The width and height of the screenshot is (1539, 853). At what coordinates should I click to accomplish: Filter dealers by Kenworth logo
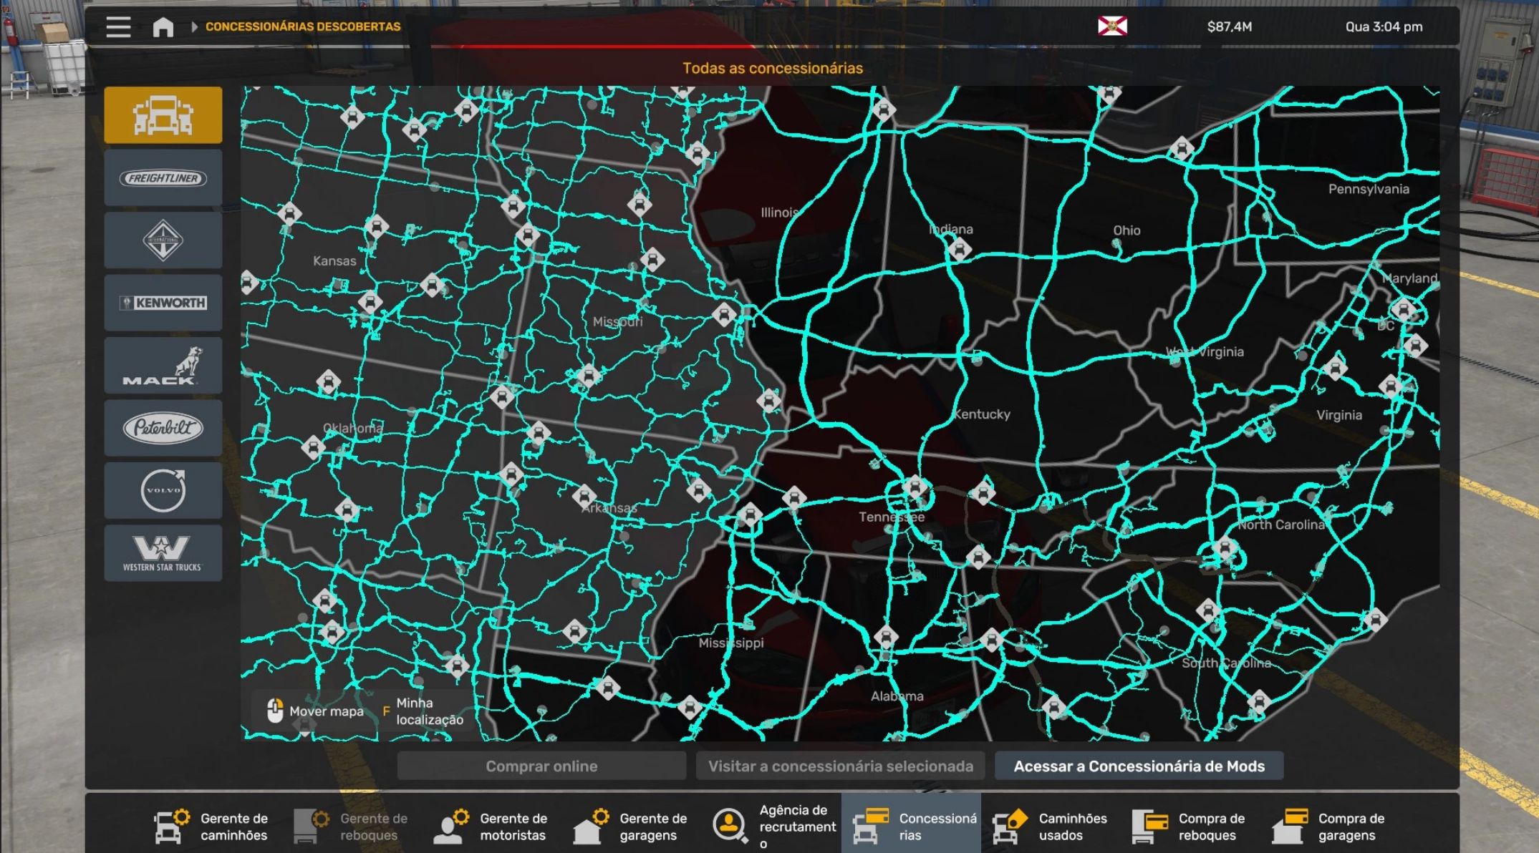point(163,303)
